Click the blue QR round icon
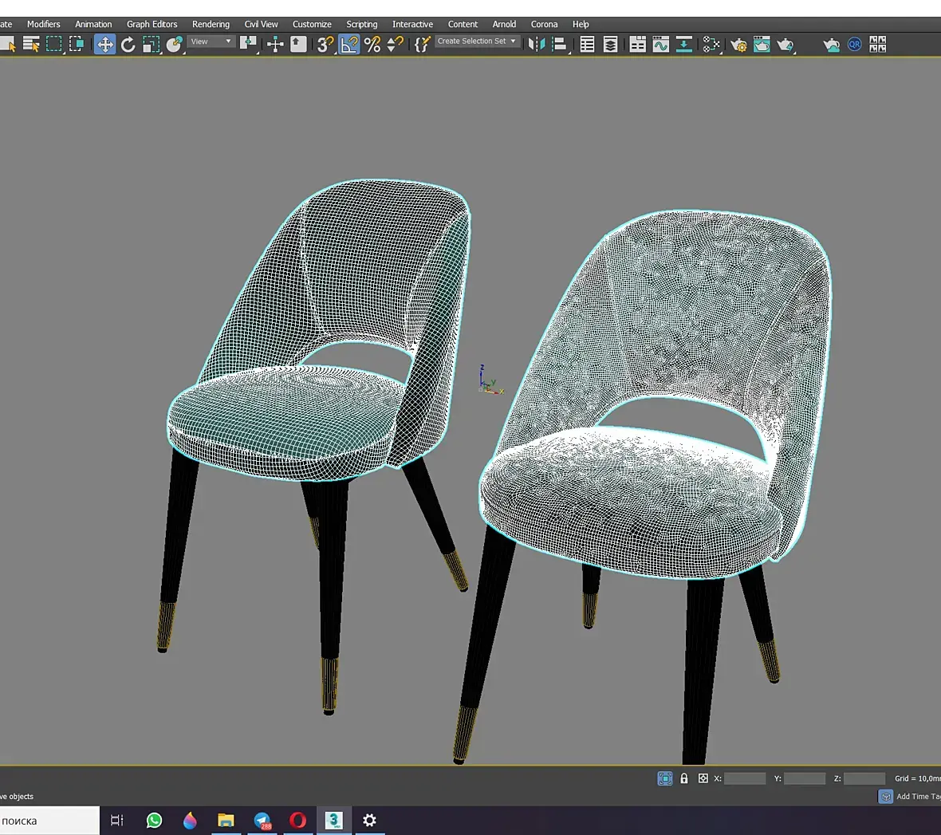The height and width of the screenshot is (835, 941). point(855,45)
